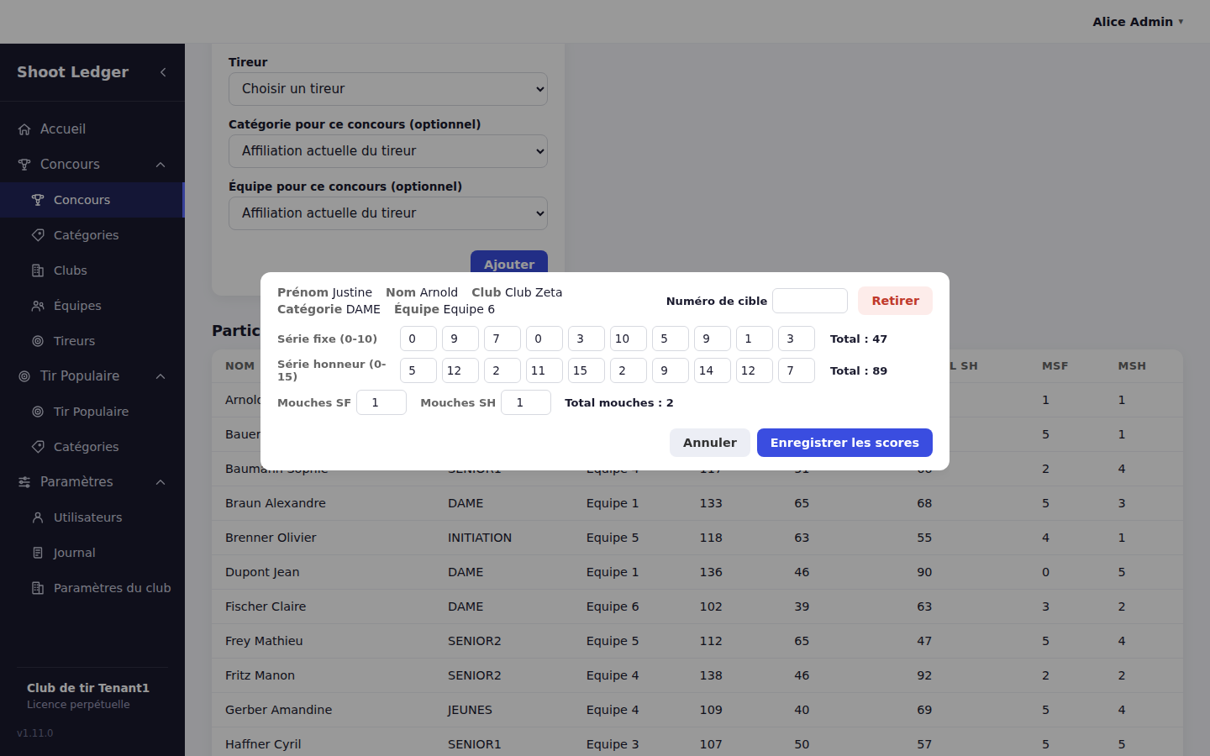Collapse the Paramètres section chevron
The width and height of the screenshot is (1210, 756).
[x=160, y=482]
